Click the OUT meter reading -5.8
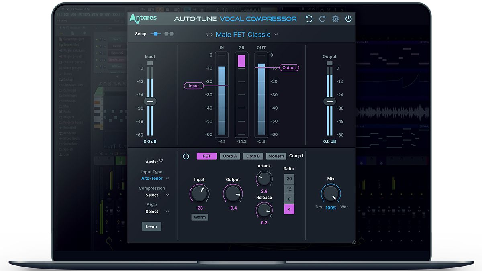 tap(261, 141)
